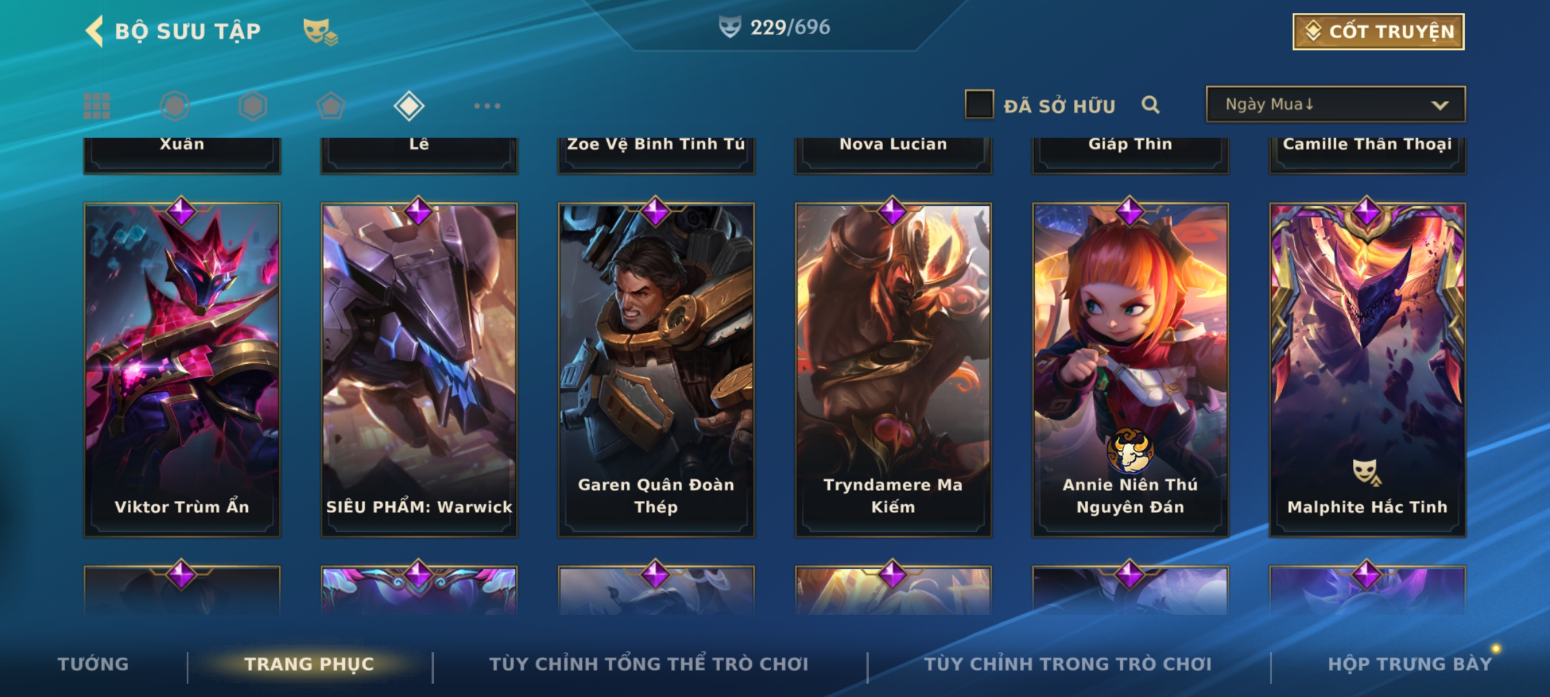Open more filters via the three dots
The width and height of the screenshot is (1550, 697).
tap(487, 106)
